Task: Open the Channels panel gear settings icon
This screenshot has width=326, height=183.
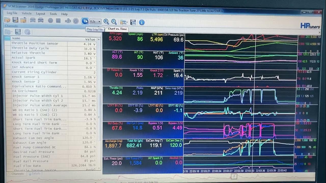Action: click(x=27, y=32)
